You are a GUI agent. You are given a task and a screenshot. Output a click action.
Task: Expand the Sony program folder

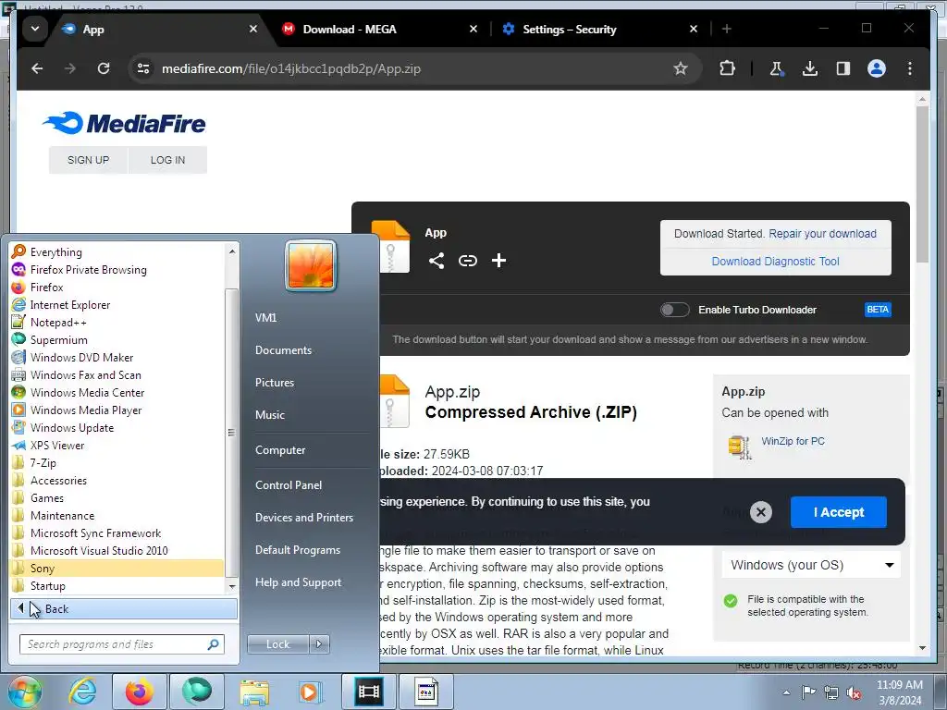tap(117, 569)
